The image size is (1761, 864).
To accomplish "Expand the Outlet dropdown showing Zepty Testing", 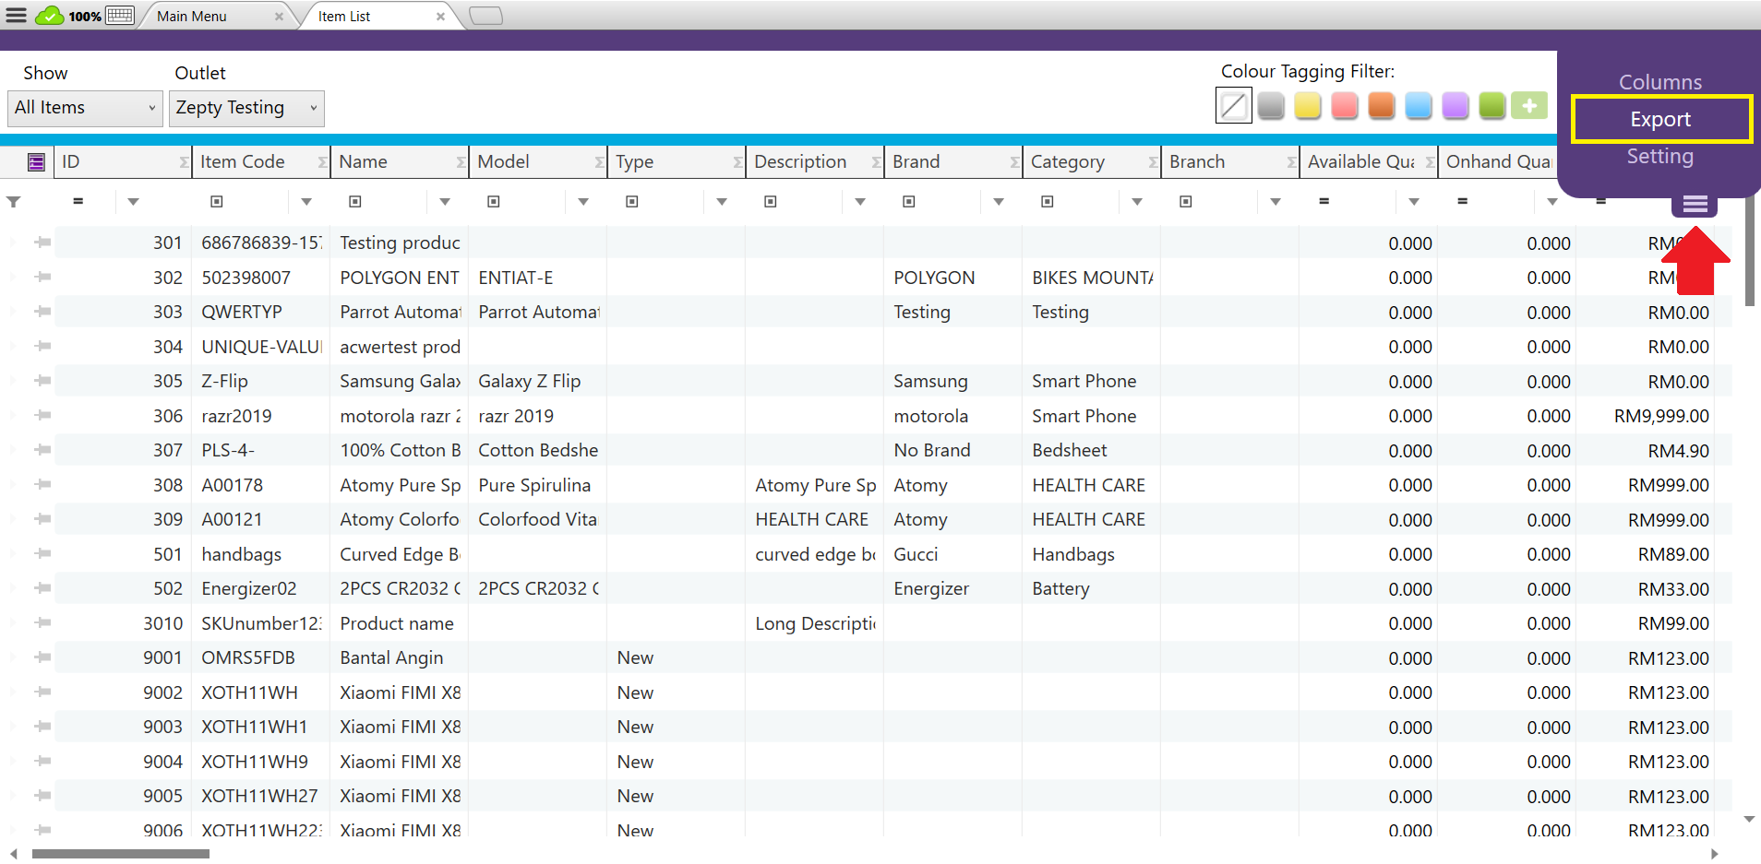I will pyautogui.click(x=246, y=108).
